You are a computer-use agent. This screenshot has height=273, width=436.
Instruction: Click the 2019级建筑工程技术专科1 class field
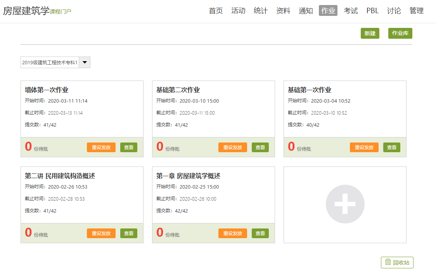50,62
